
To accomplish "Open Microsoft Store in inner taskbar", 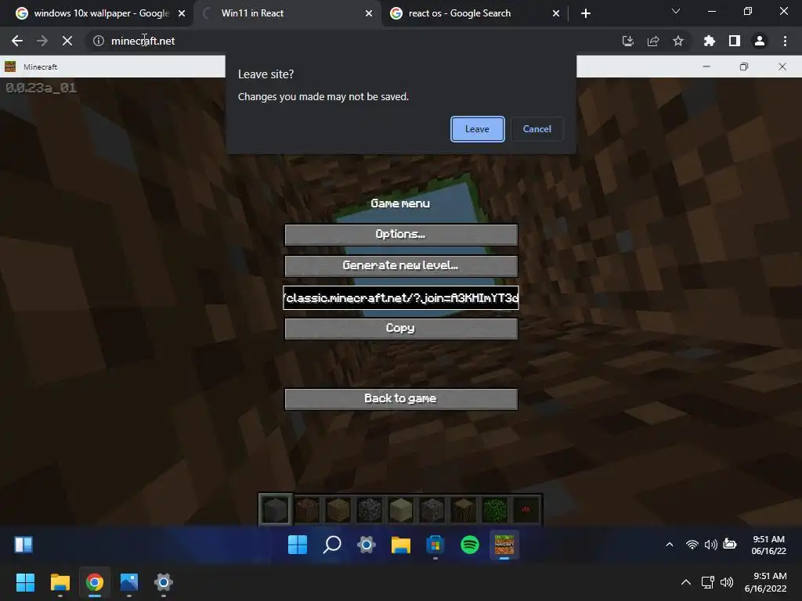I will pos(435,545).
